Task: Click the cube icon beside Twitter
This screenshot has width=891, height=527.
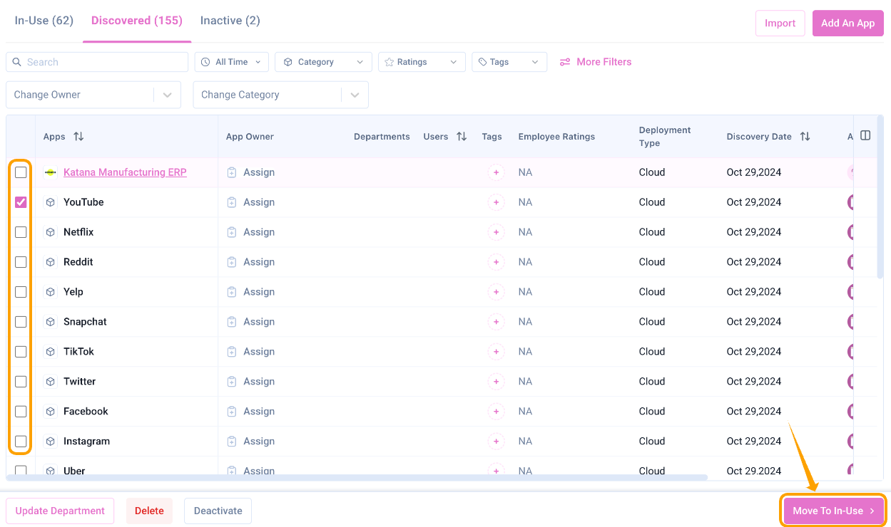Action: pos(51,382)
